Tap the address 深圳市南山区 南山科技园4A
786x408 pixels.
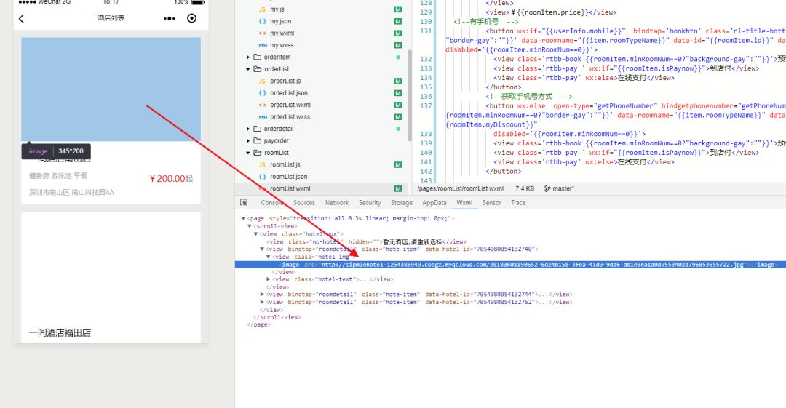point(71,193)
